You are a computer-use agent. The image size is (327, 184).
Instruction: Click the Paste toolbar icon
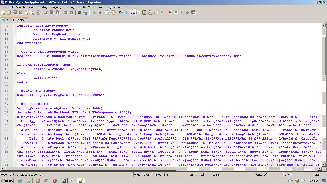click(x=58, y=13)
